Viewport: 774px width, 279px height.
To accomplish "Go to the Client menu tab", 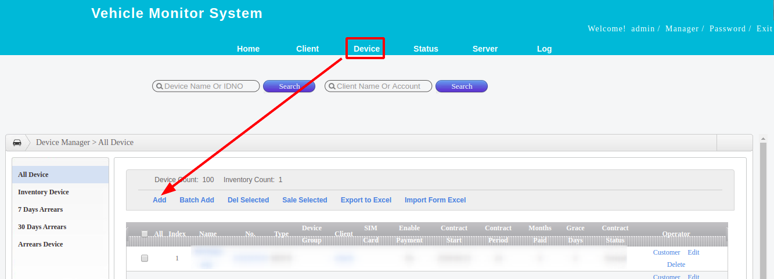I will pyautogui.click(x=307, y=49).
